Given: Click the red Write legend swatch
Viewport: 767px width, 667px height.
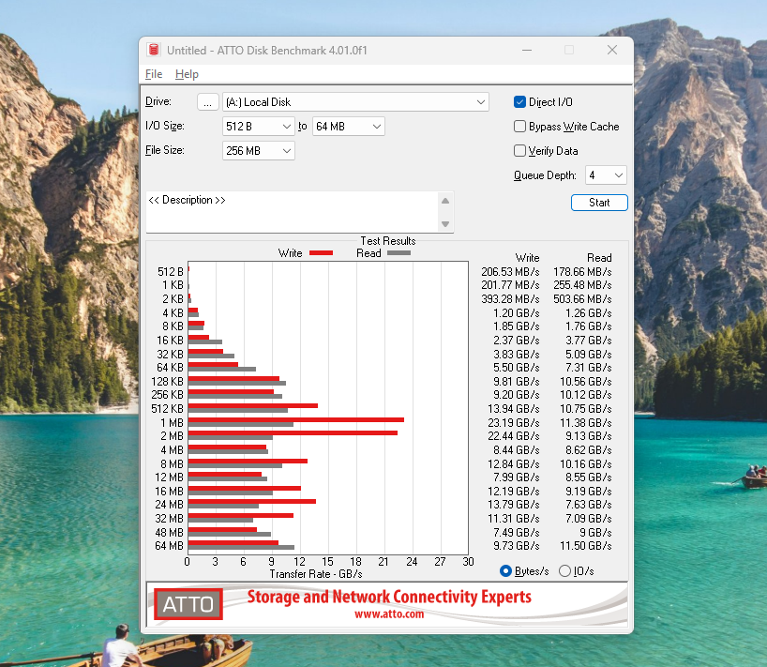Looking at the screenshot, I should click(x=321, y=253).
